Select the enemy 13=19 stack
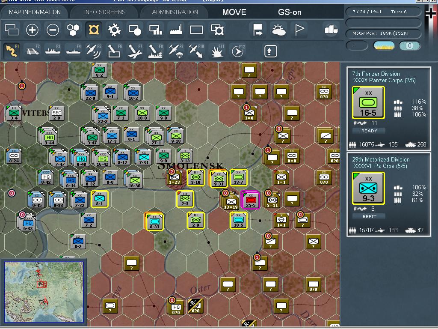Screen dimensions: 438x329 click(x=231, y=200)
